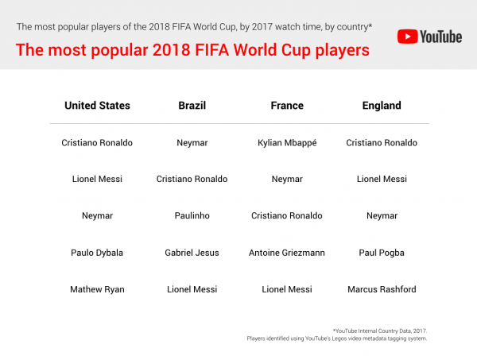Select Paulinho in the Brazil column
Viewport: 477px width, 356px height.
(192, 216)
